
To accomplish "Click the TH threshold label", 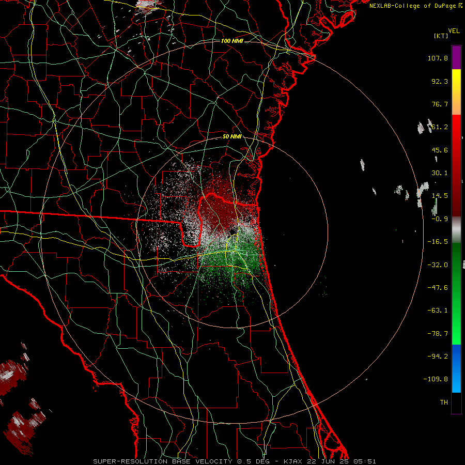I will 444,402.
